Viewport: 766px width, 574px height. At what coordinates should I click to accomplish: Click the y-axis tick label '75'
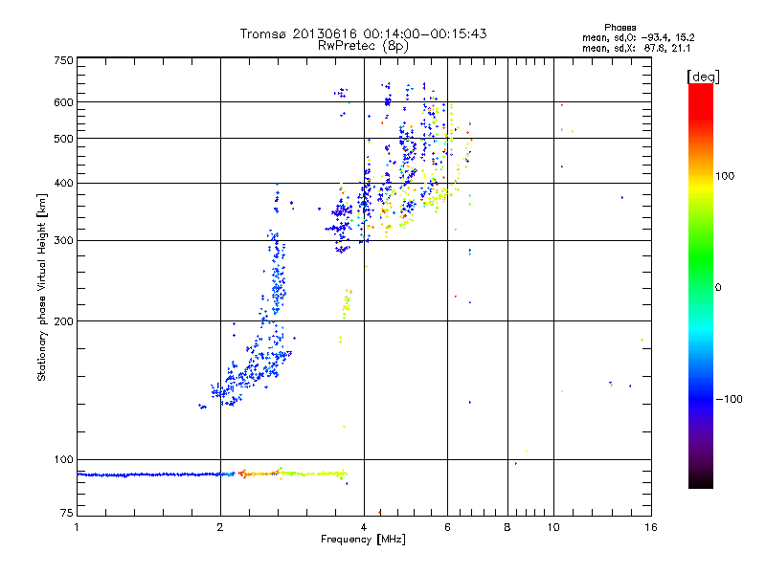tap(67, 513)
